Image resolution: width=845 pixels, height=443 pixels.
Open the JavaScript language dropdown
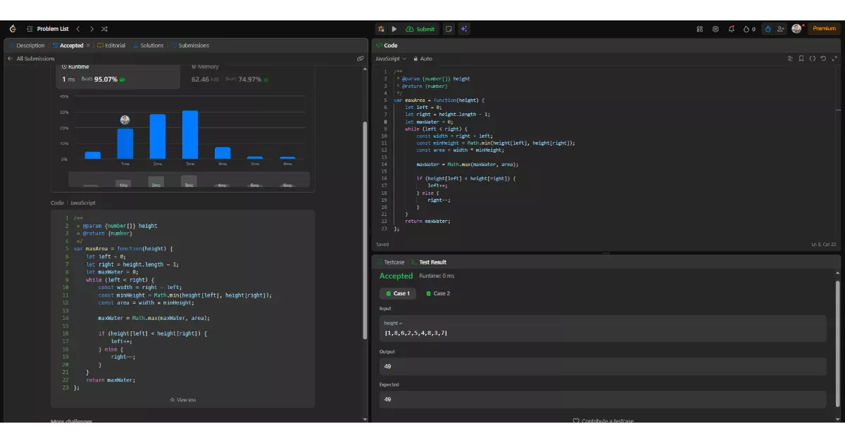pos(391,59)
